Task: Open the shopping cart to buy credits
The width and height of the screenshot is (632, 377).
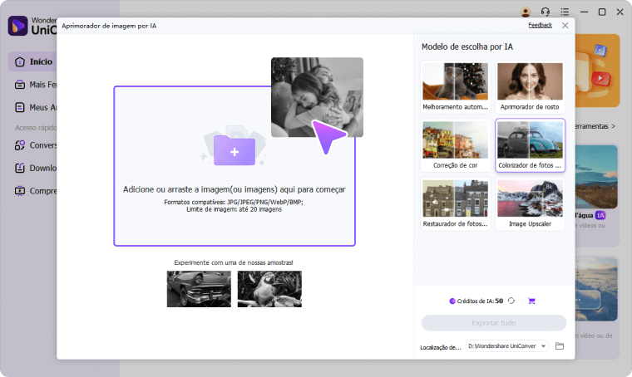Action: coord(531,301)
